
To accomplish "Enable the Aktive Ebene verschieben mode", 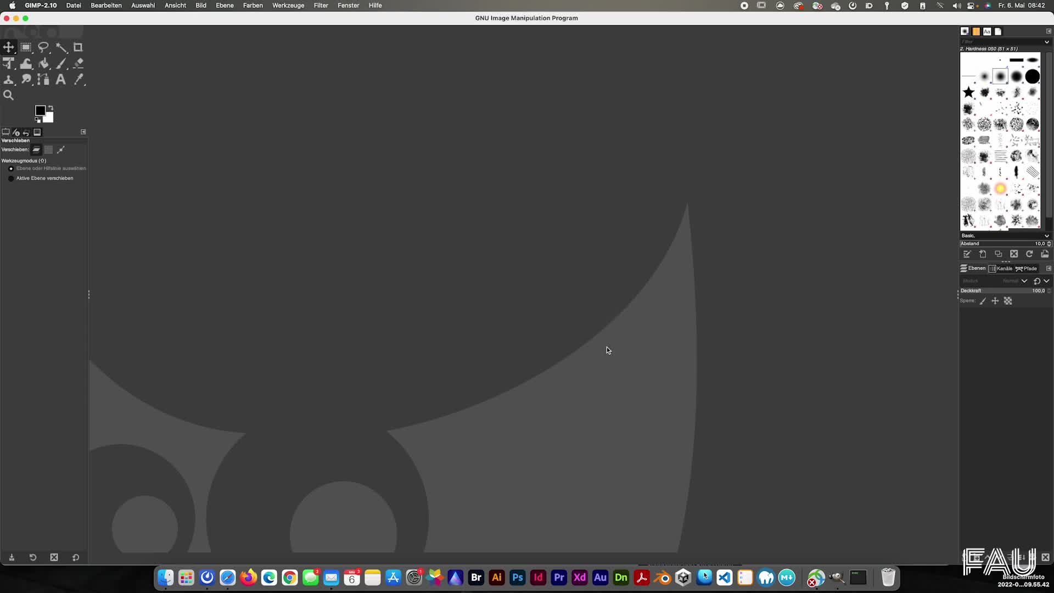I will [x=11, y=178].
